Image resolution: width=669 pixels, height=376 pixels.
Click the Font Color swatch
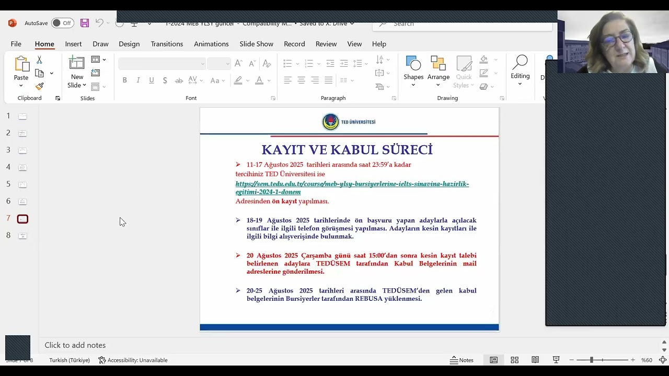click(259, 80)
